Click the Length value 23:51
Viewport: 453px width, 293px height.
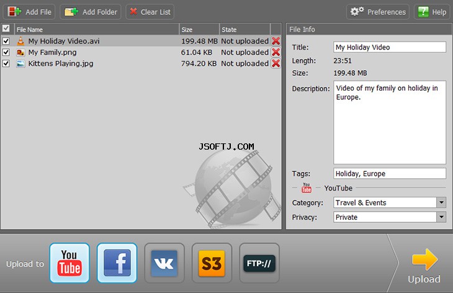point(343,61)
